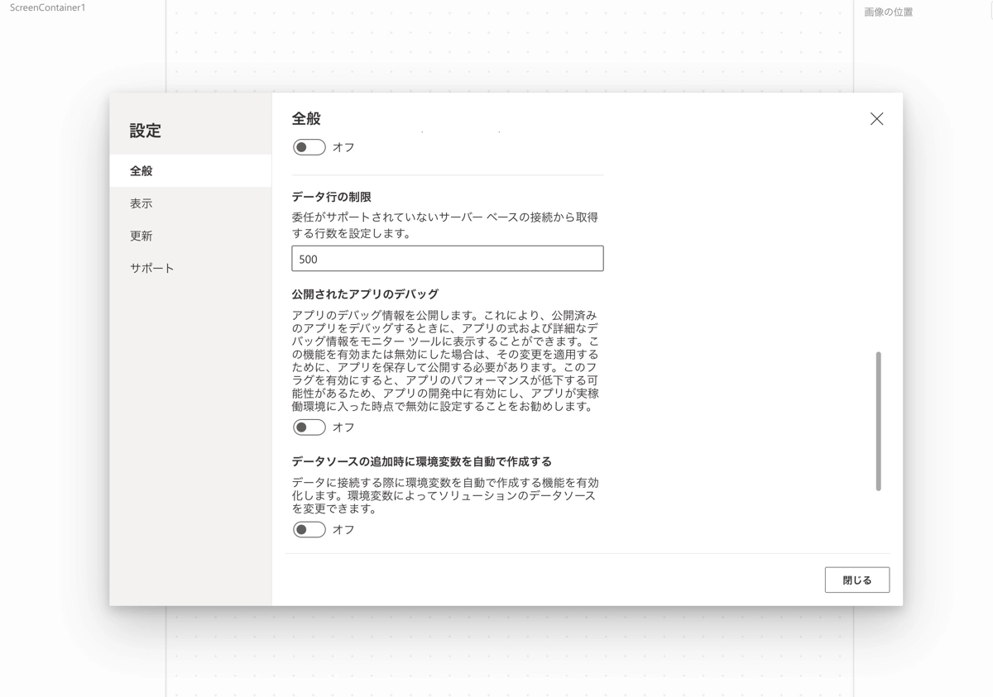The image size is (993, 697).
Task: Turn on automatic environment variable creation toggle
Action: click(x=309, y=530)
